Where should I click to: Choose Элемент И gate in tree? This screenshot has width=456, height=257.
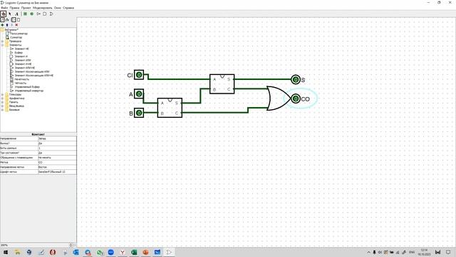pyautogui.click(x=21, y=56)
